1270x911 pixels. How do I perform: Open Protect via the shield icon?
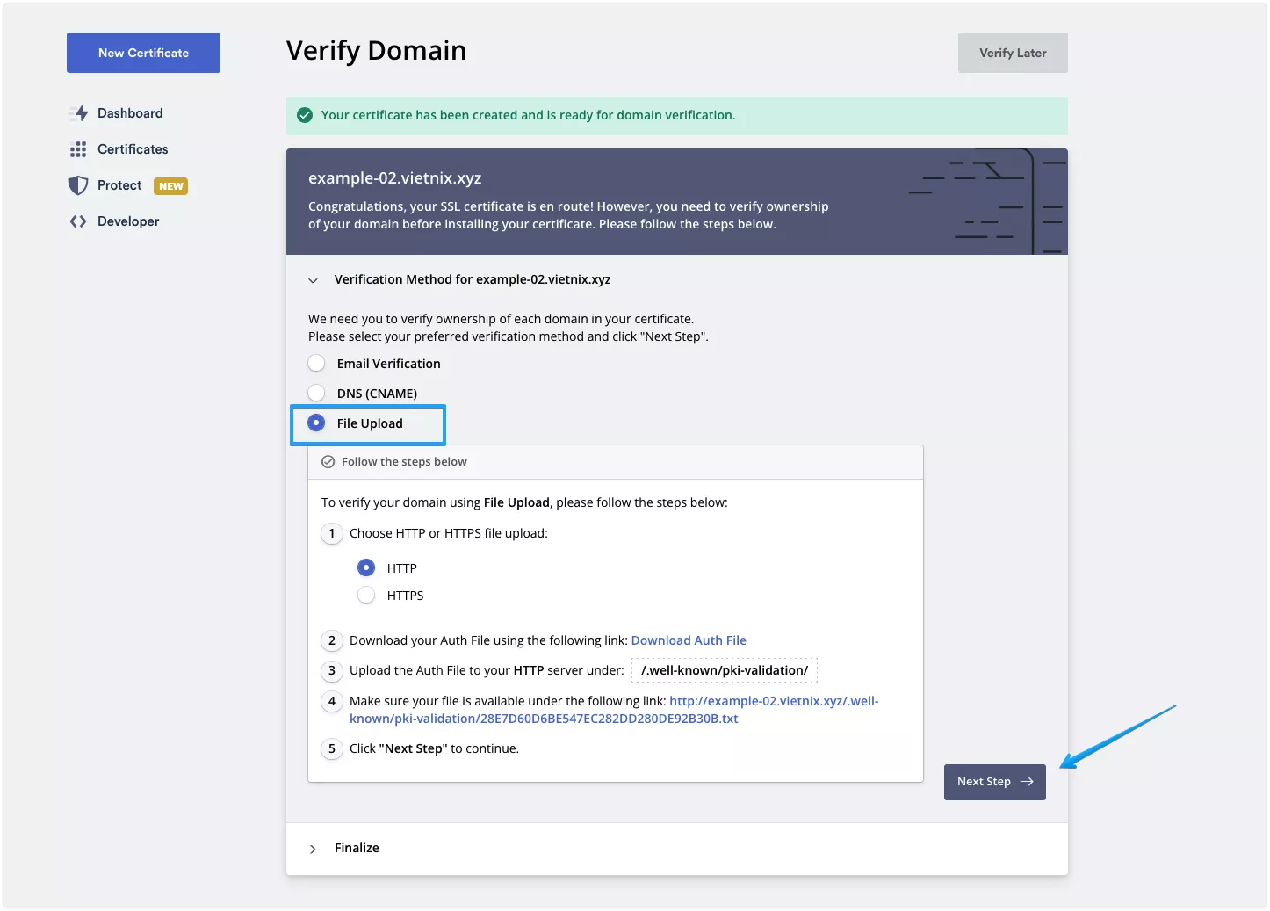coord(78,185)
